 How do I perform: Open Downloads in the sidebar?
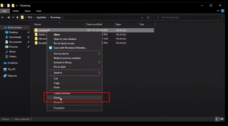(x=15, y=37)
